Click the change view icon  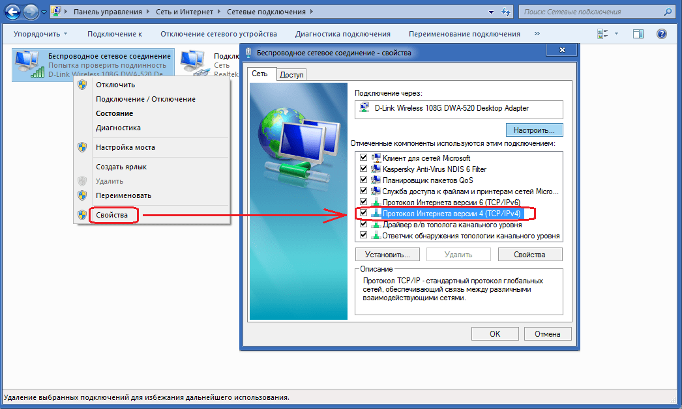pyautogui.click(x=602, y=34)
